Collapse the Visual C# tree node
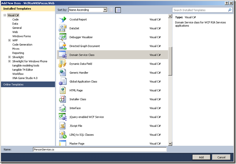Viewport: 236px width, 164px height. click(x=5, y=15)
